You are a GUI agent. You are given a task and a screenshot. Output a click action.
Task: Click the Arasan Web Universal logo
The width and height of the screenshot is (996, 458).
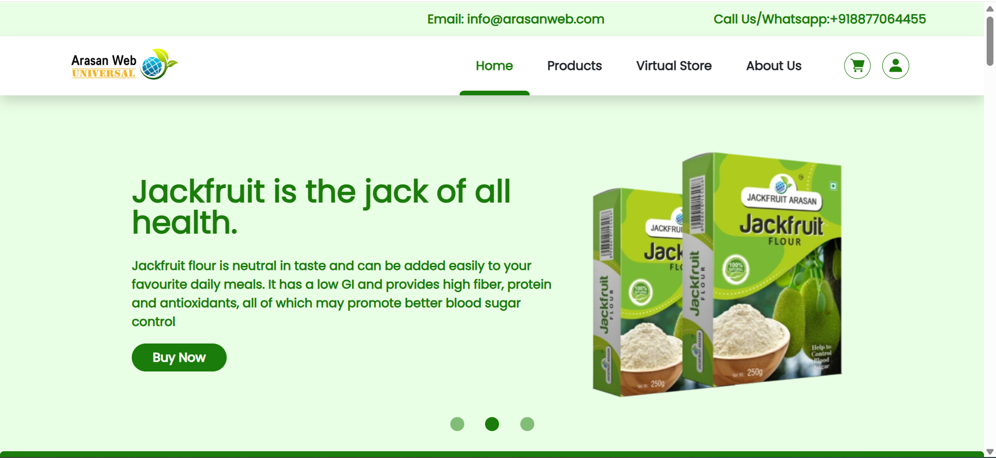(x=125, y=65)
